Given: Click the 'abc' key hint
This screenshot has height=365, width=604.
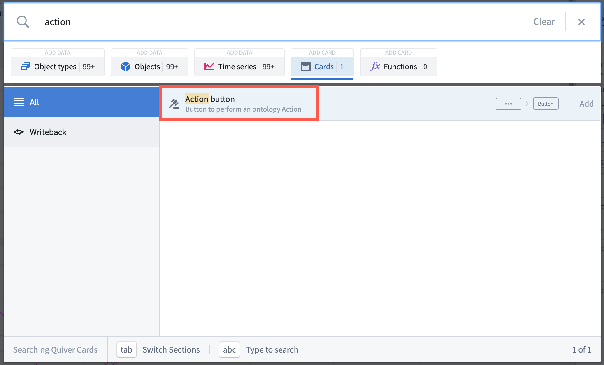Looking at the screenshot, I should [230, 349].
